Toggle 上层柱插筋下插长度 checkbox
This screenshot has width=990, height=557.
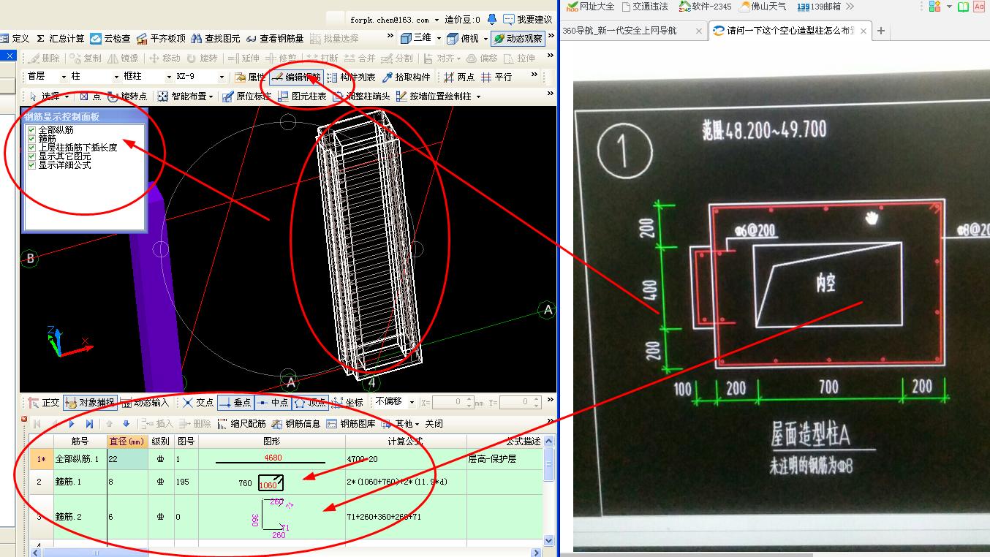[31, 148]
